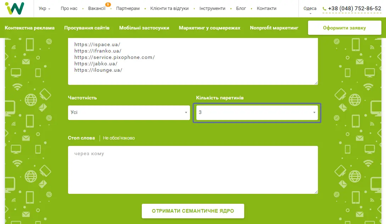Click the https://ispace.ua/ line

pyautogui.click(x=97, y=45)
